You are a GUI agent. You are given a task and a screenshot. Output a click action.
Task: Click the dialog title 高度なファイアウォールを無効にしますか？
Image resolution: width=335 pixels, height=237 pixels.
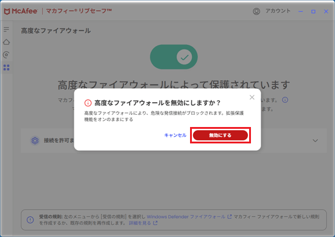[158, 103]
